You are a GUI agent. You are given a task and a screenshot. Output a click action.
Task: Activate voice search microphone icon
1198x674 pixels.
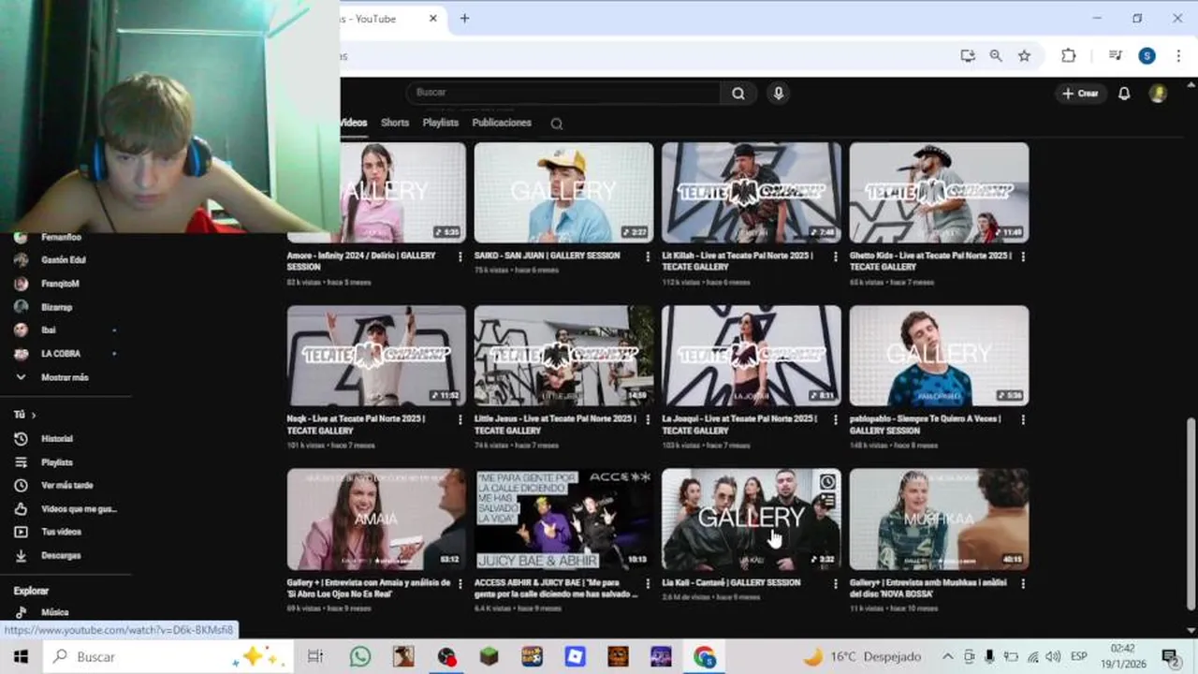(778, 93)
